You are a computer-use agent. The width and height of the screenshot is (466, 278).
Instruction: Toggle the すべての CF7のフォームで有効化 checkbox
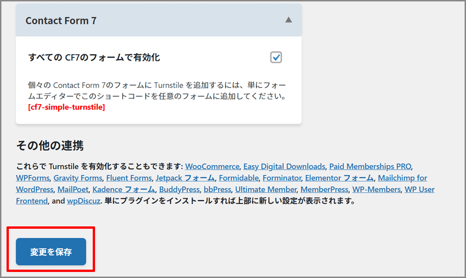coord(276,57)
